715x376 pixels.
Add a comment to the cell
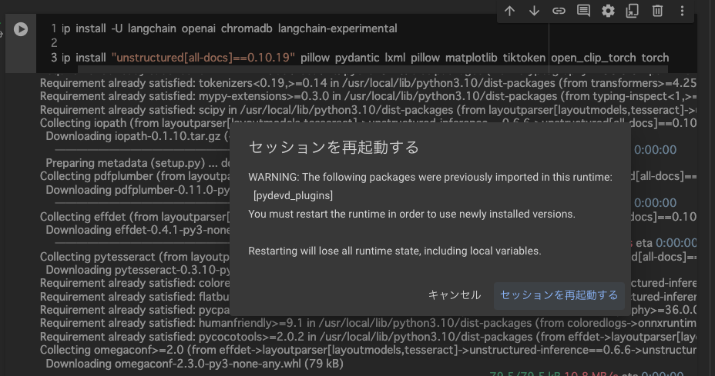pos(583,11)
